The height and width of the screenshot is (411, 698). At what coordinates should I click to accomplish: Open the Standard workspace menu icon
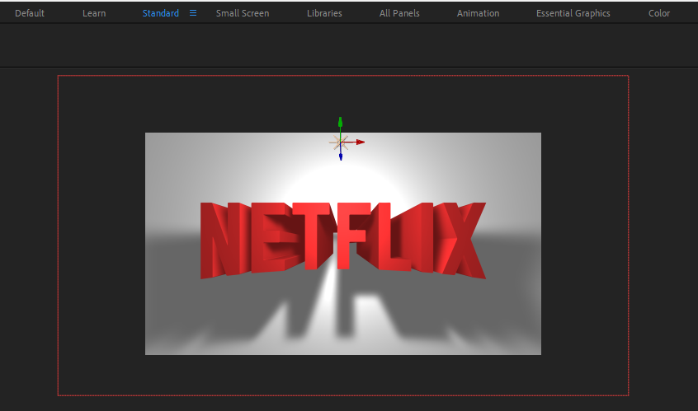193,13
